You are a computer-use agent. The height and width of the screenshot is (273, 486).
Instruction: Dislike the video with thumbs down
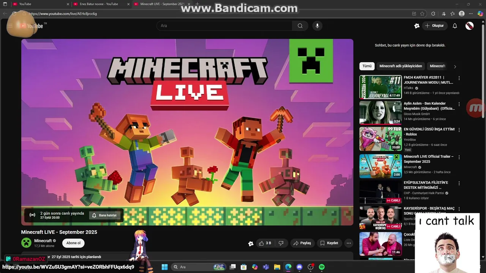281,243
